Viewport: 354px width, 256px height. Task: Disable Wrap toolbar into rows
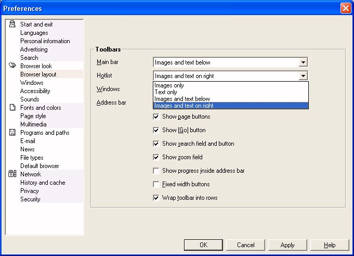pos(156,198)
